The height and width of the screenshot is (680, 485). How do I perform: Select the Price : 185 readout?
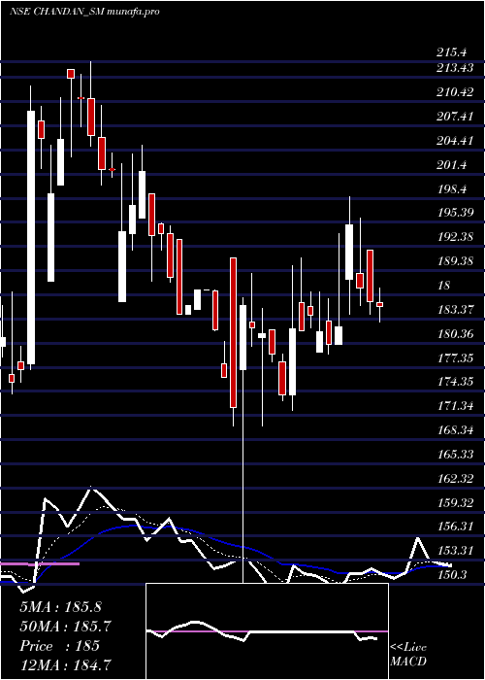[x=59, y=646]
